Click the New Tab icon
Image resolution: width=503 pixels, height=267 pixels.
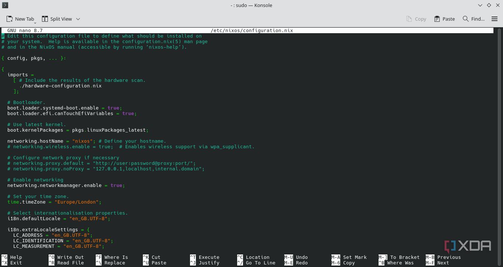point(10,19)
